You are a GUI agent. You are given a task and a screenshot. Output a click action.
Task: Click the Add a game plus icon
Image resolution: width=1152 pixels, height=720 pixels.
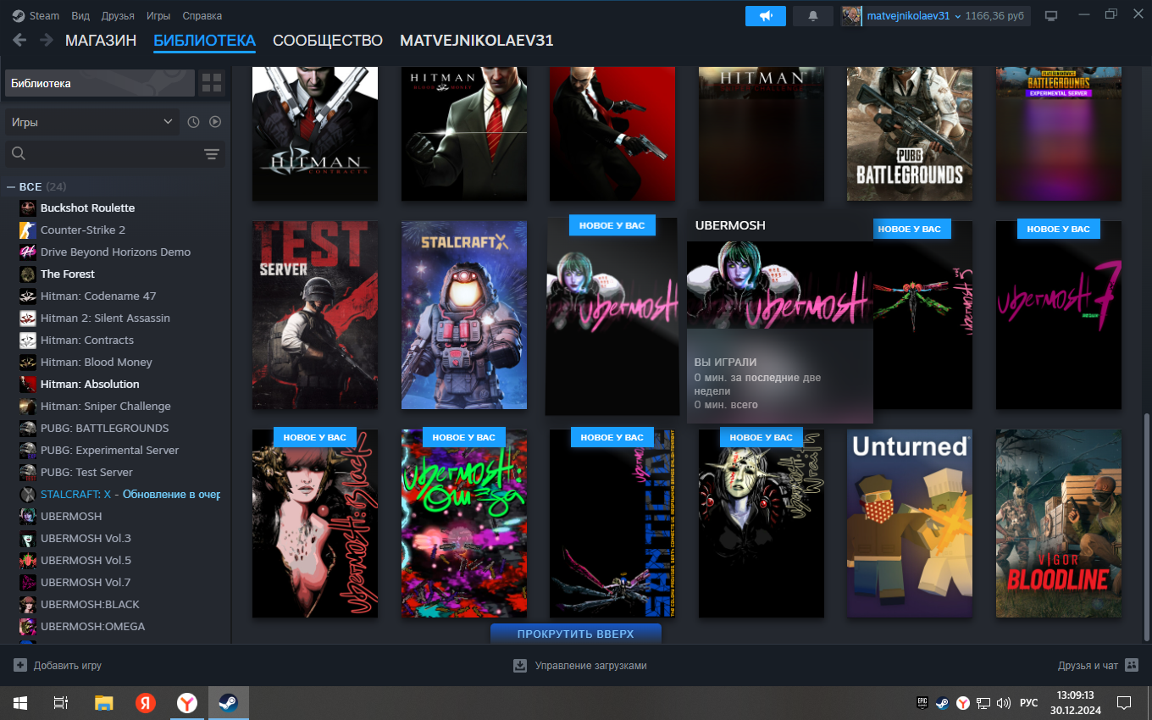20,666
